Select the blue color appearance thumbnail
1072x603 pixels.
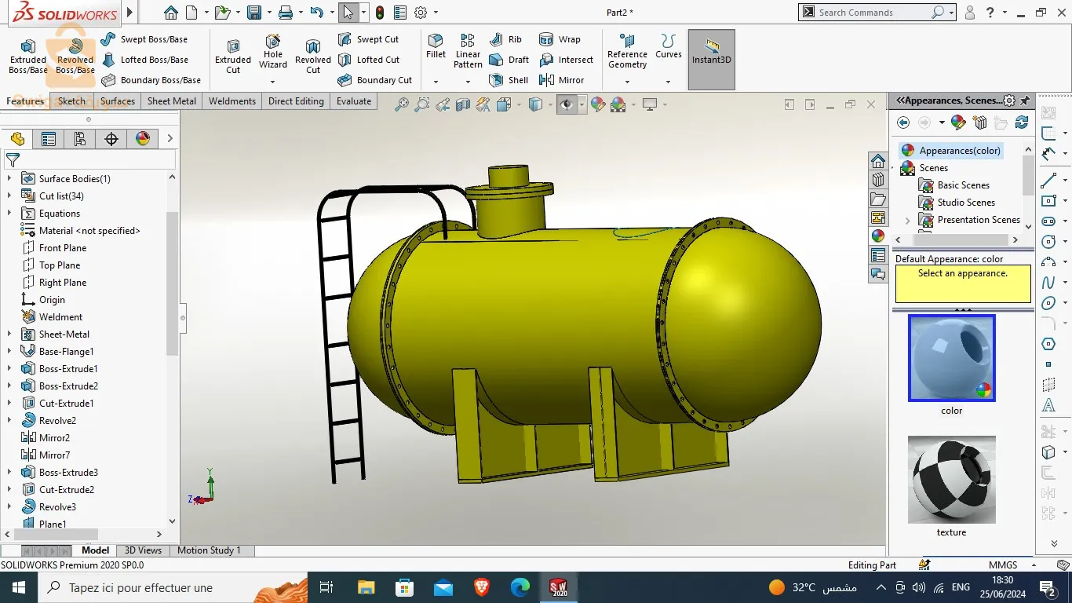coord(951,357)
